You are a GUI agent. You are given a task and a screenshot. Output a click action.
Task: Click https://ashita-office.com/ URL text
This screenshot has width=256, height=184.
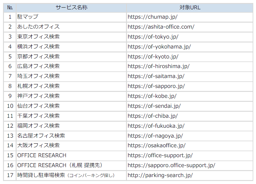click(161, 27)
